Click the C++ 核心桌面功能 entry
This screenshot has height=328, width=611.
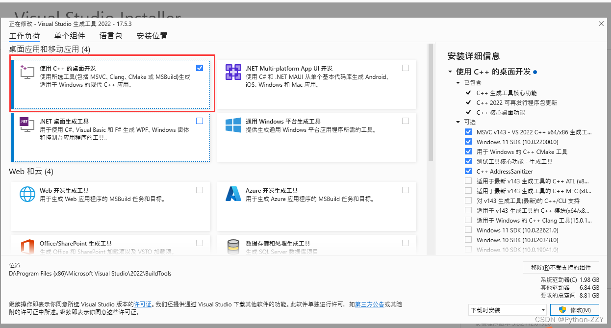tap(501, 112)
